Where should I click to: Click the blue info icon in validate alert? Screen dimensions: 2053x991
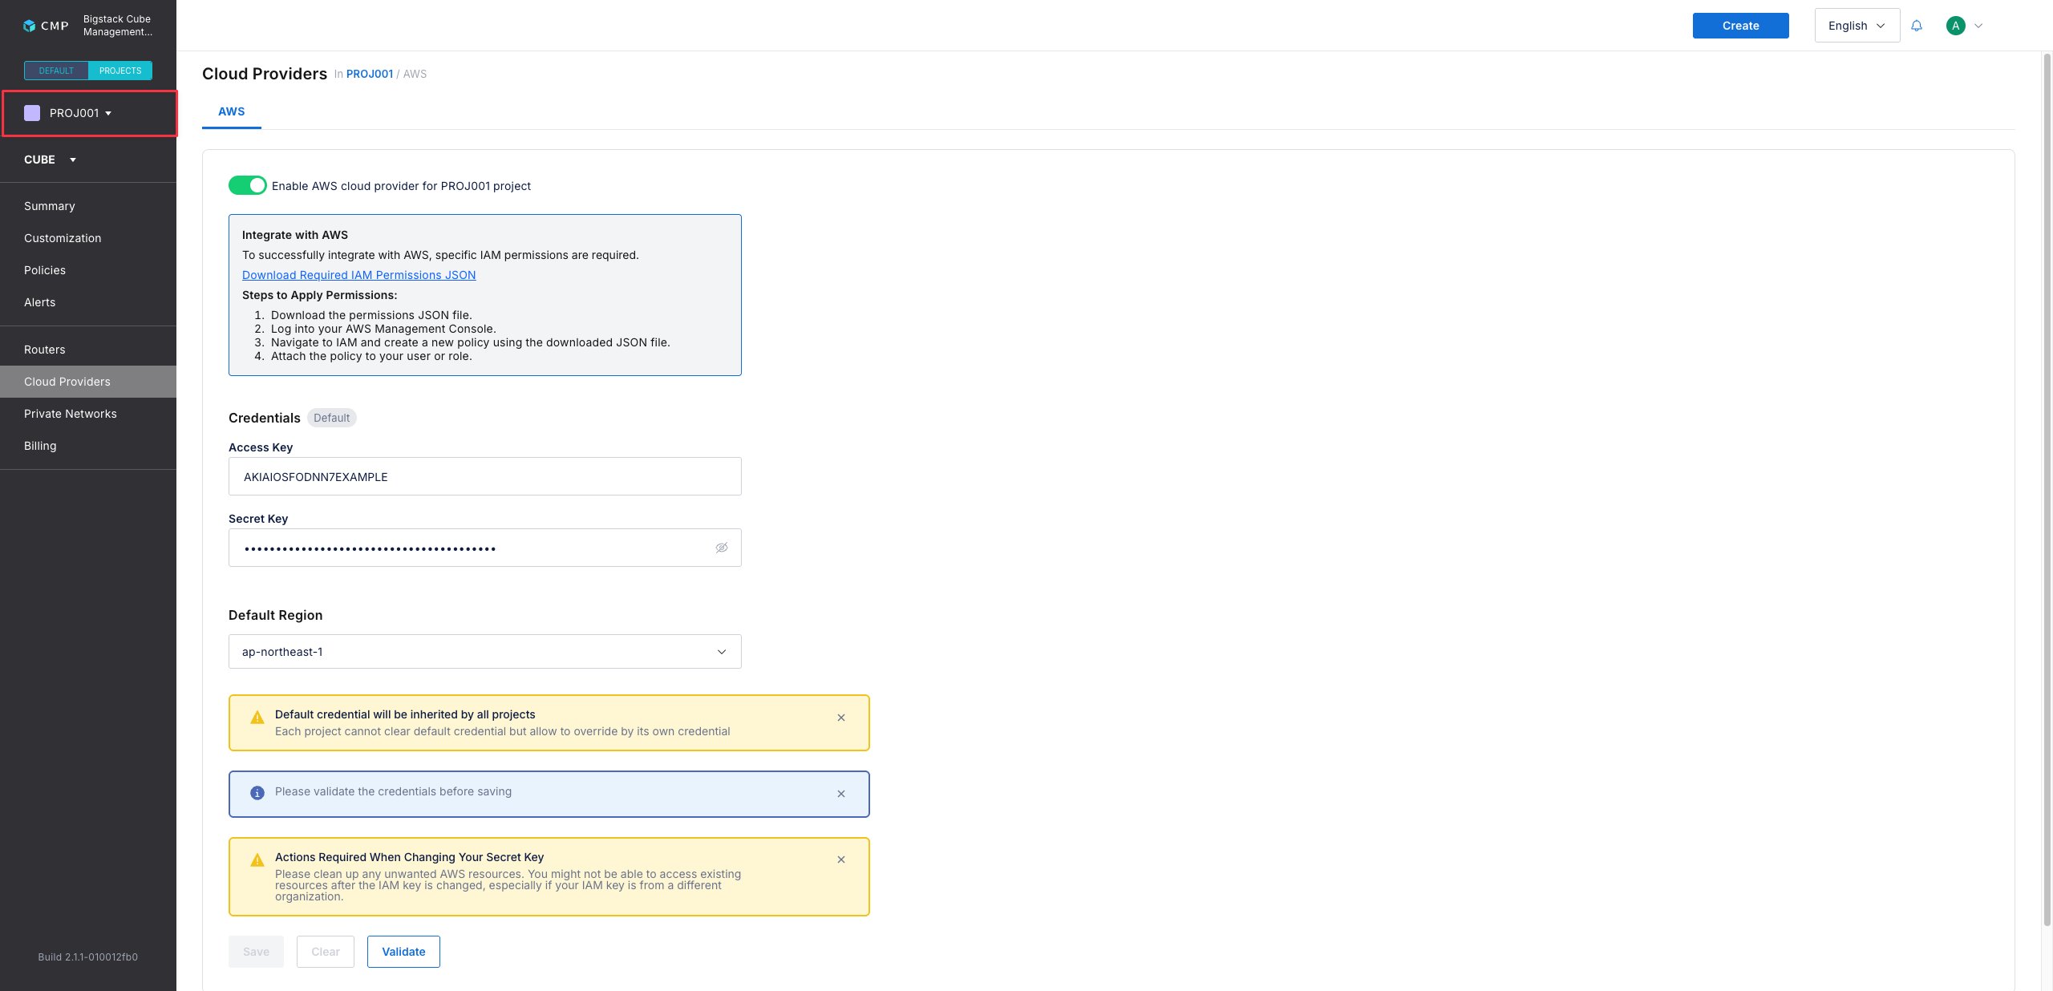257,793
